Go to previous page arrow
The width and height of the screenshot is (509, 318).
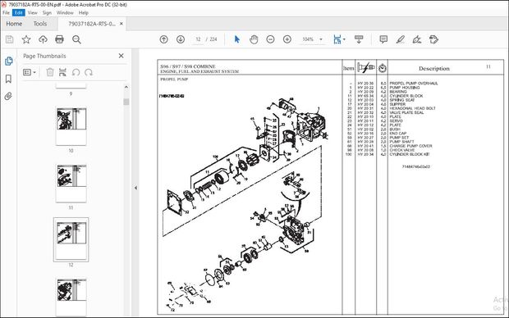pos(164,39)
